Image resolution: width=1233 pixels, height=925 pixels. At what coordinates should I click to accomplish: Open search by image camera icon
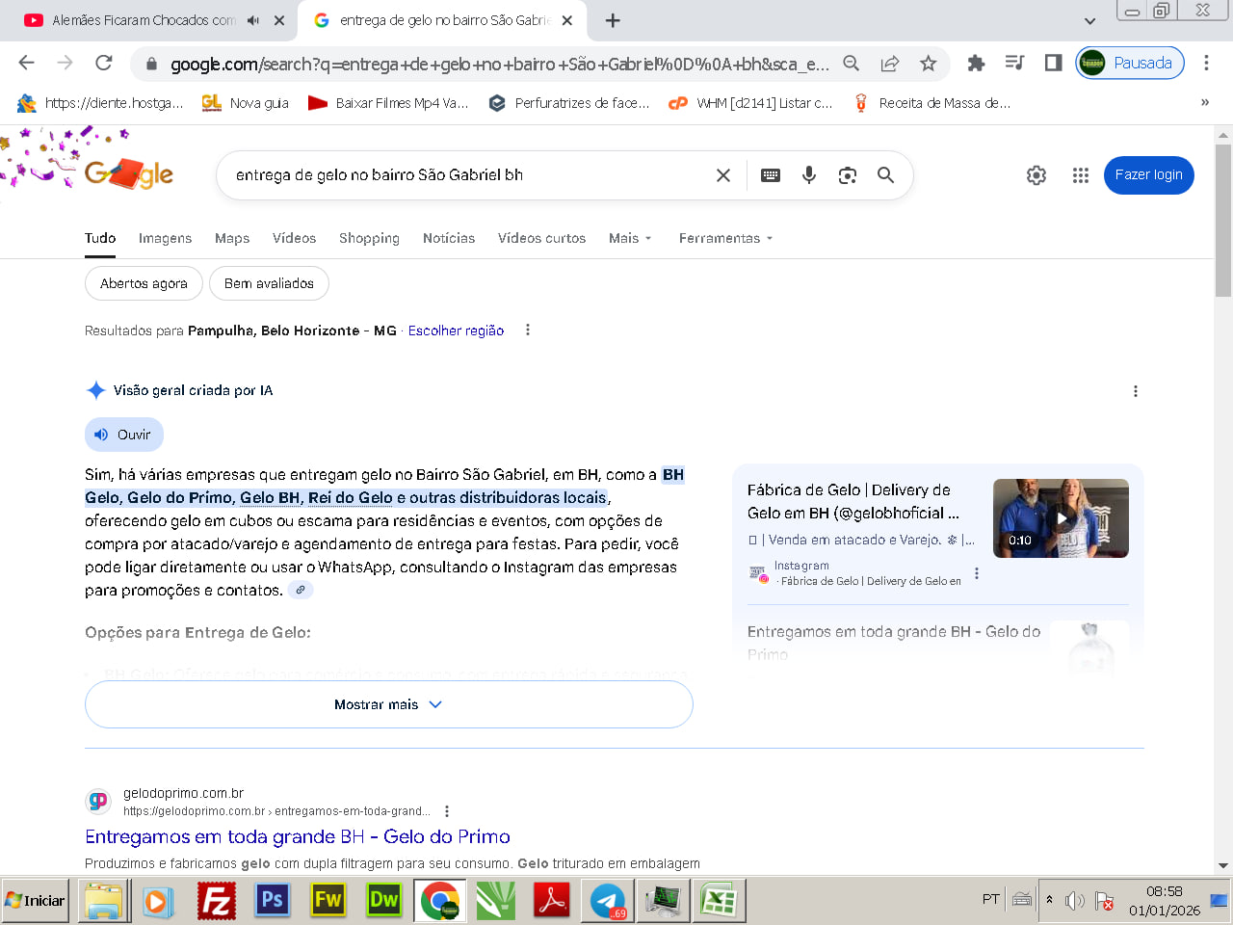click(848, 174)
